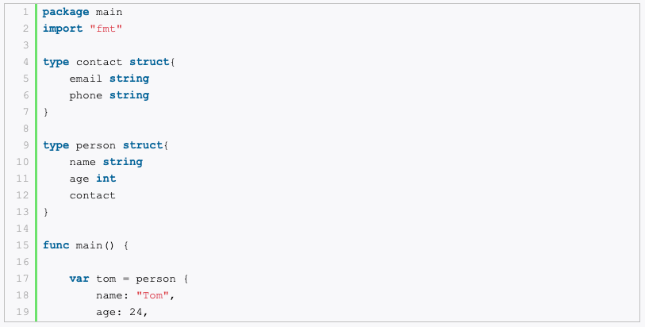Place cursor on "main()" in the function declaration

click(x=95, y=245)
